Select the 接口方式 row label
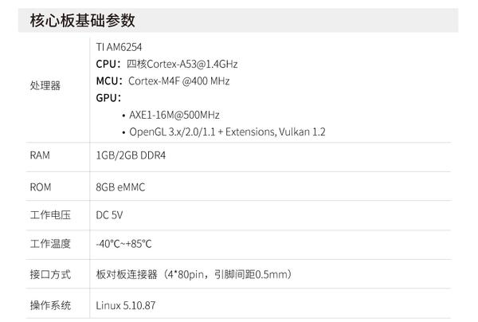The image size is (478, 322). (x=49, y=274)
